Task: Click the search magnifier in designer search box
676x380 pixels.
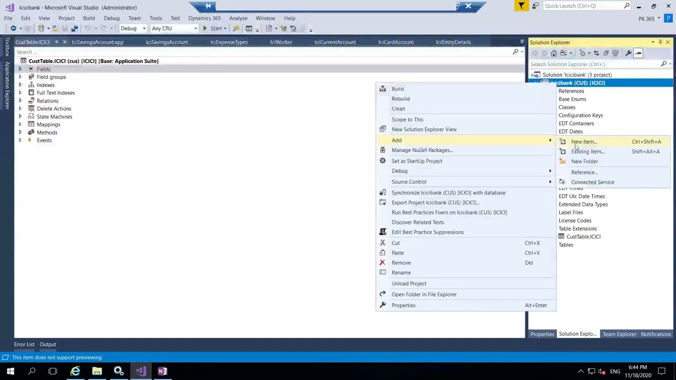Action: click(x=516, y=52)
